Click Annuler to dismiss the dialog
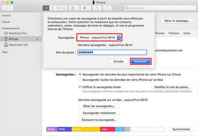 pyautogui.click(x=118, y=61)
